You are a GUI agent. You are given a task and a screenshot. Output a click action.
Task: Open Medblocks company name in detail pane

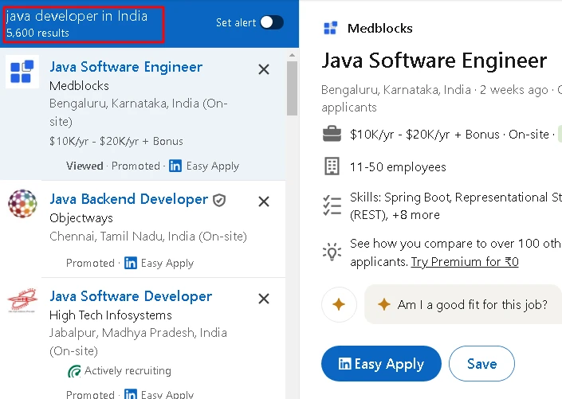380,29
